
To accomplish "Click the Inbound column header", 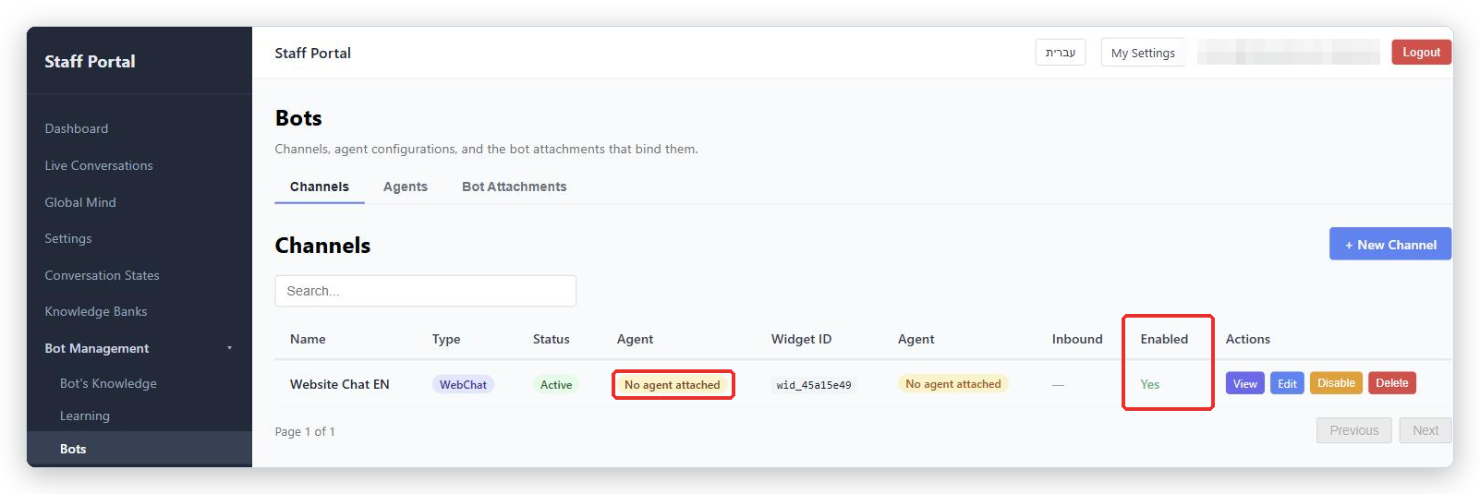I will coord(1077,339).
